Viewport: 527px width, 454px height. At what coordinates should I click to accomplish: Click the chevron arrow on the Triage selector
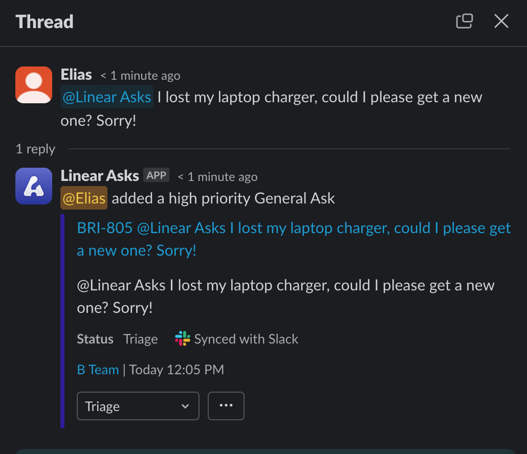click(185, 405)
